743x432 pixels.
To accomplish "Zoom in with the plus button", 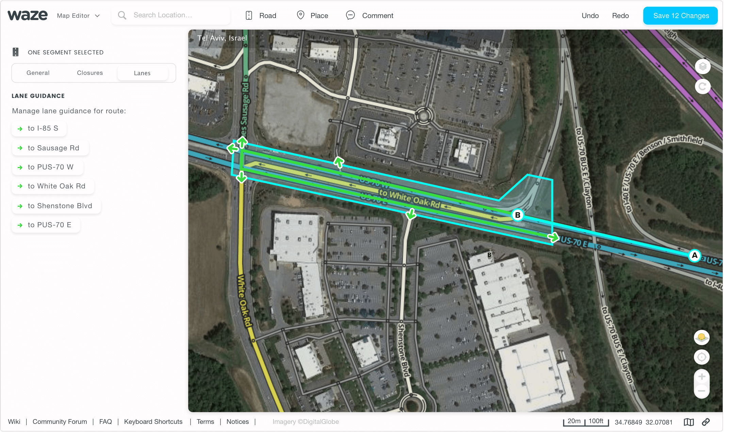I will coord(701,377).
